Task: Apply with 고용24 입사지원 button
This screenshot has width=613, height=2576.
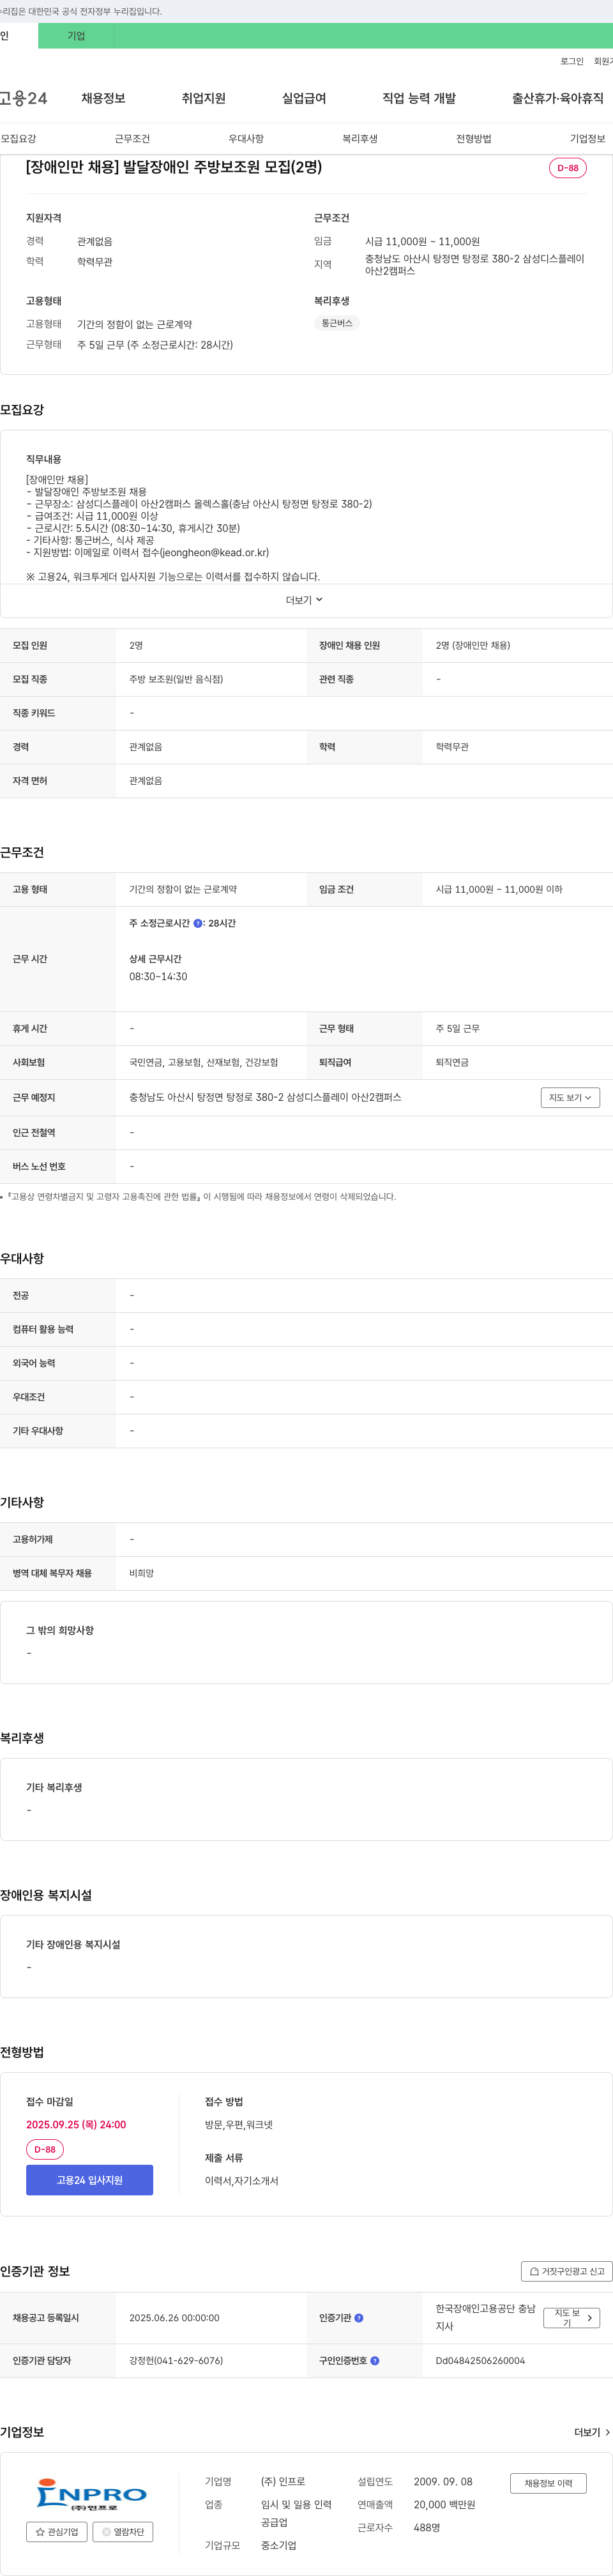Action: [x=89, y=2180]
